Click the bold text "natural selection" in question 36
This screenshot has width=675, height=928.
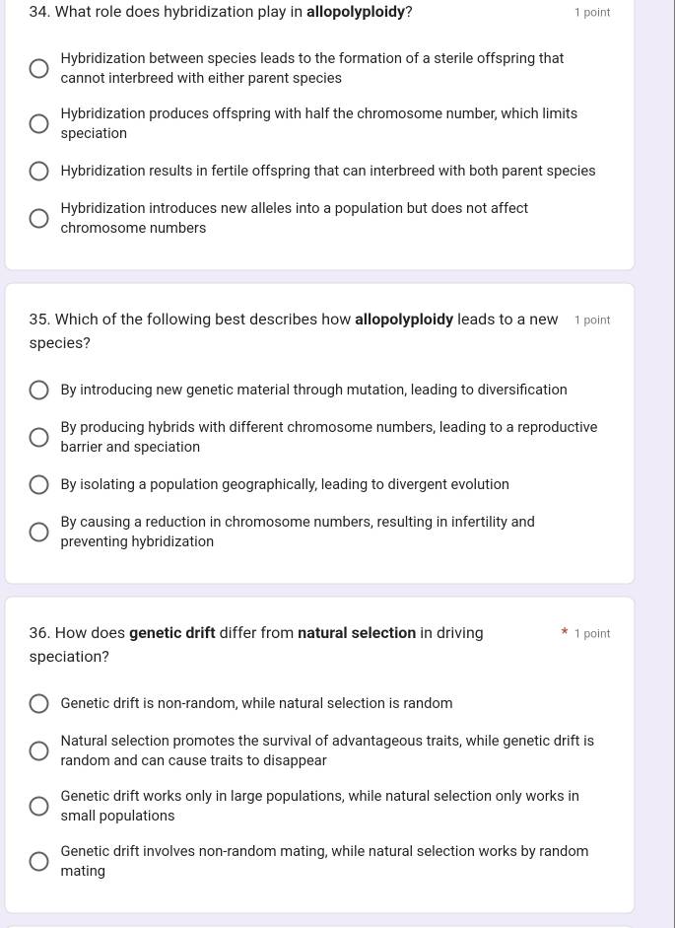point(357,632)
